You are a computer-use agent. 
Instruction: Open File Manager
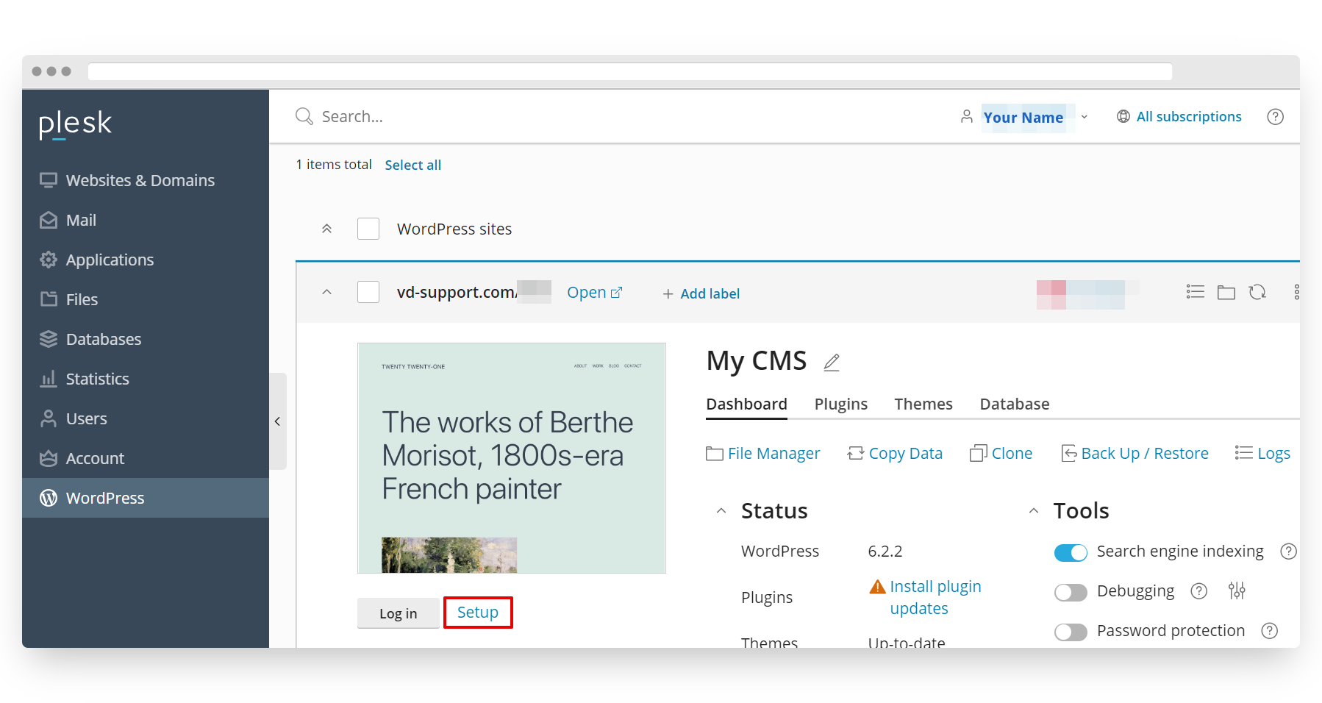763,453
